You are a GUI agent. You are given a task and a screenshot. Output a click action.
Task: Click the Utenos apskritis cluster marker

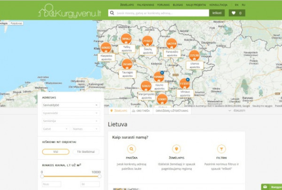[195, 55]
